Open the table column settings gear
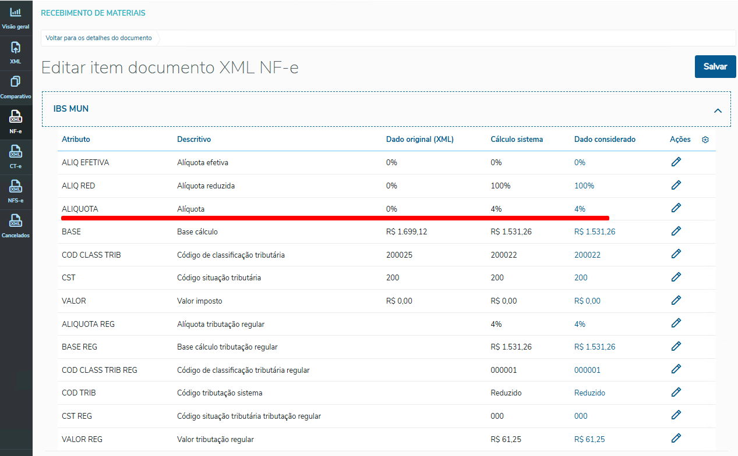 pyautogui.click(x=705, y=140)
